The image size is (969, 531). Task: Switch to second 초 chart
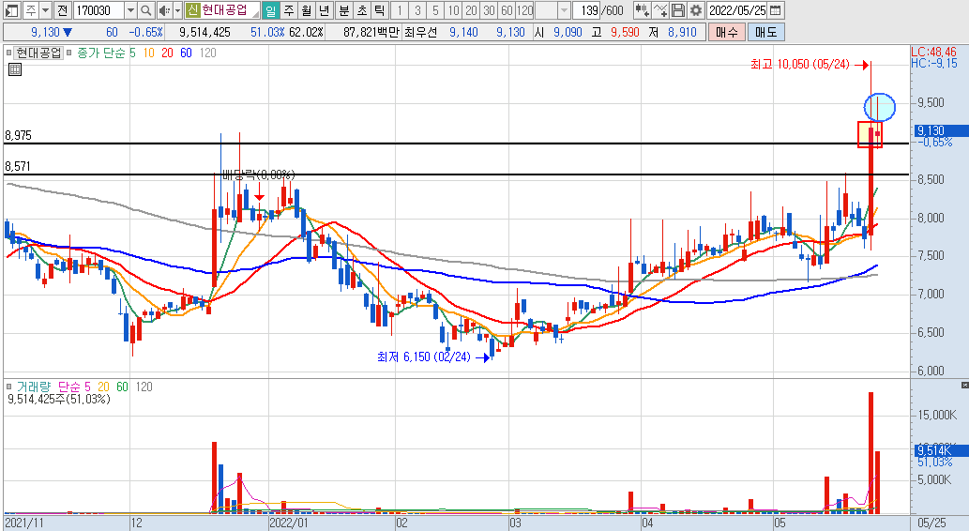(x=361, y=10)
